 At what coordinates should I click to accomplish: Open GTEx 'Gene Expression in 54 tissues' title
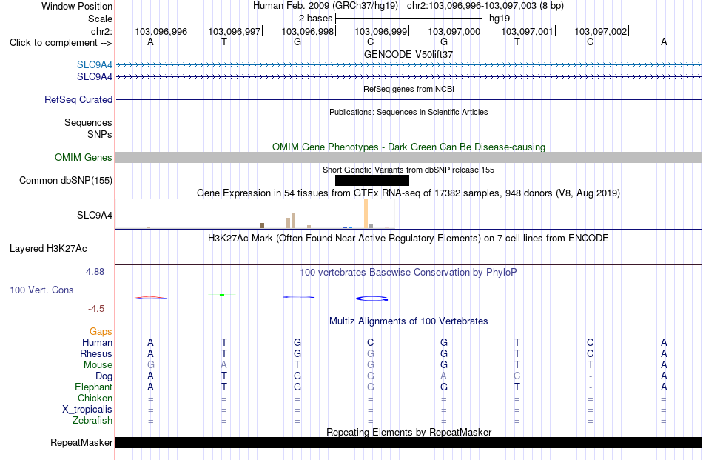click(408, 193)
